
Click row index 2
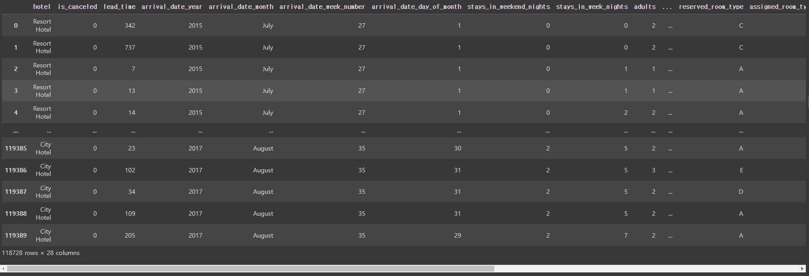pyautogui.click(x=16, y=69)
